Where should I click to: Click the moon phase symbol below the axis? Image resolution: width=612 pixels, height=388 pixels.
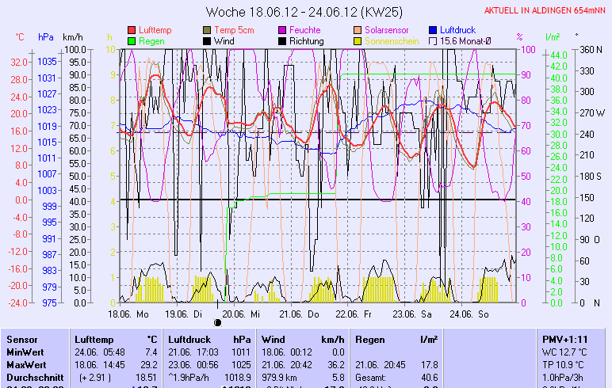[218, 322]
